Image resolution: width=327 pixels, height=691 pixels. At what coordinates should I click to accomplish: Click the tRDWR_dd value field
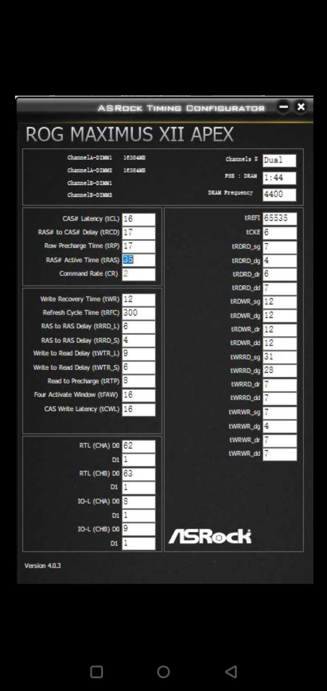click(280, 343)
